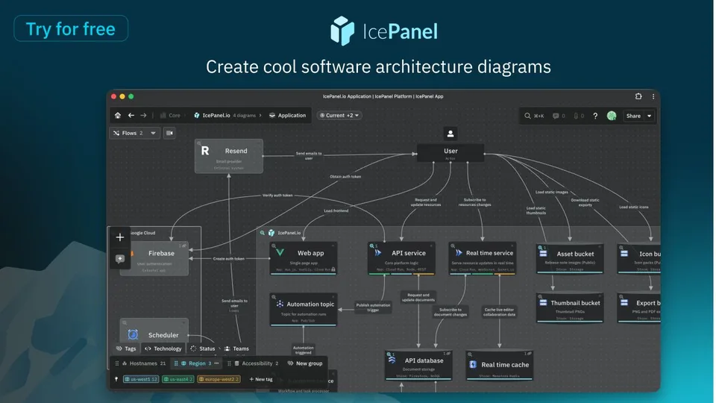Click the health score thermometer icon
The image size is (716, 403).
coord(576,116)
